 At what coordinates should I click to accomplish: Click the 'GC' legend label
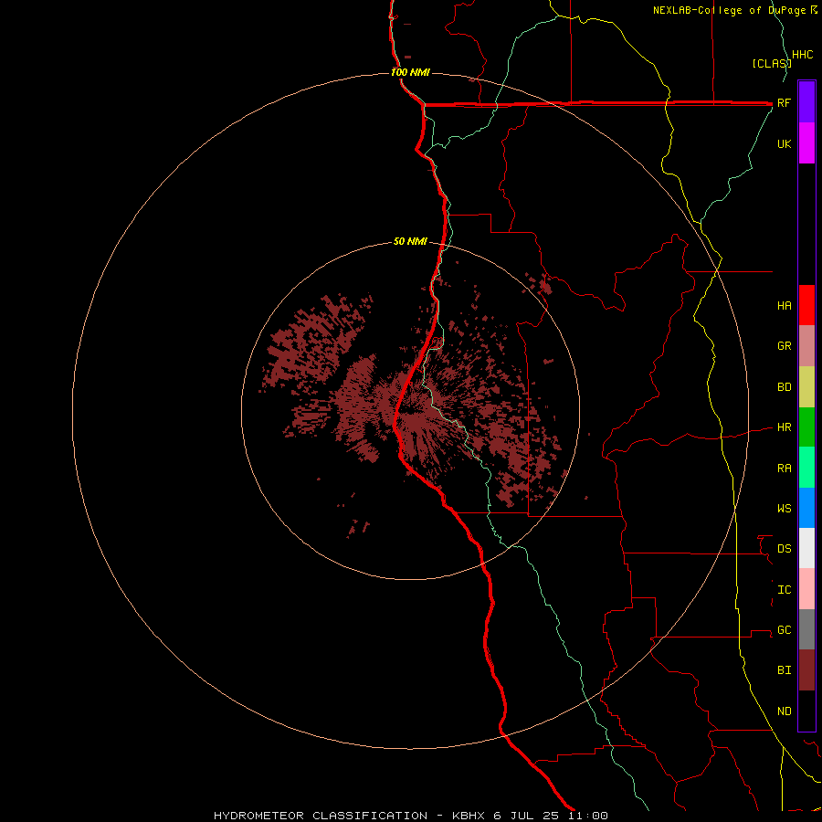(x=784, y=630)
